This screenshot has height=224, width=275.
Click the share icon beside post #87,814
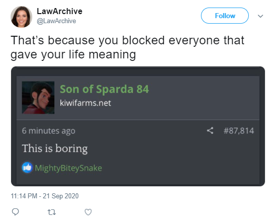(210, 130)
